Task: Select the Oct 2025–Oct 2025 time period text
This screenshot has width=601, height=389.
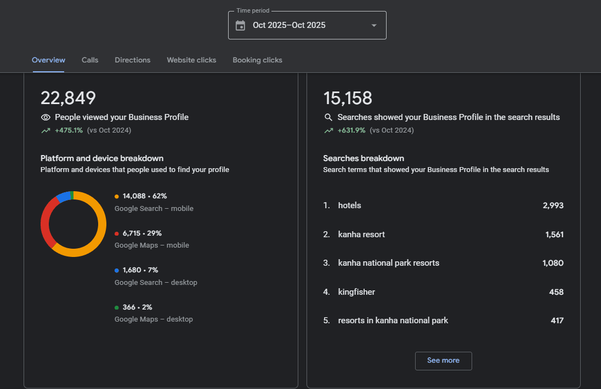Action: [289, 25]
